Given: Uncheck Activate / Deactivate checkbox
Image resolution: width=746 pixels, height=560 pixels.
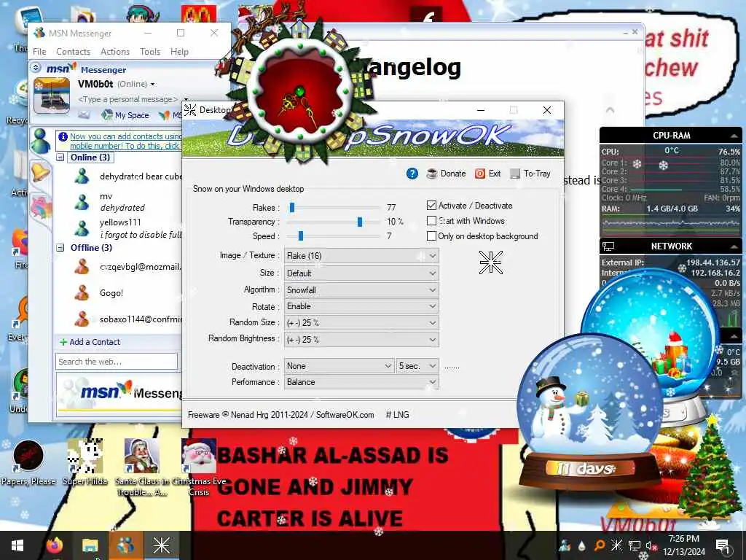Looking at the screenshot, I should click(x=431, y=205).
